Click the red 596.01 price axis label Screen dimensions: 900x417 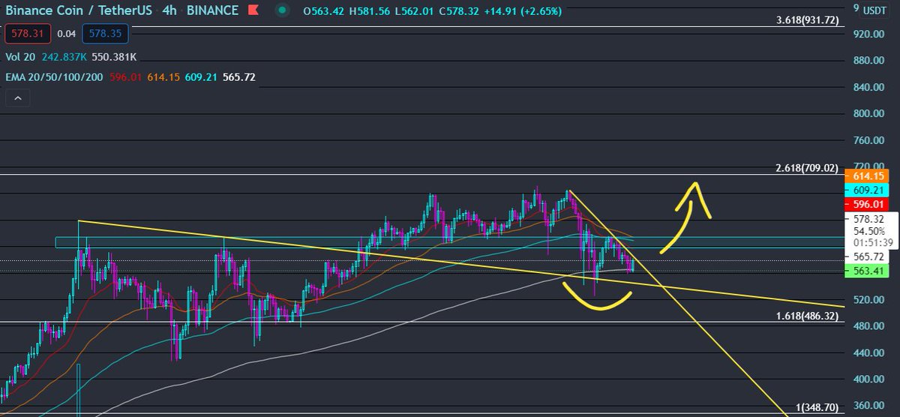pos(866,204)
